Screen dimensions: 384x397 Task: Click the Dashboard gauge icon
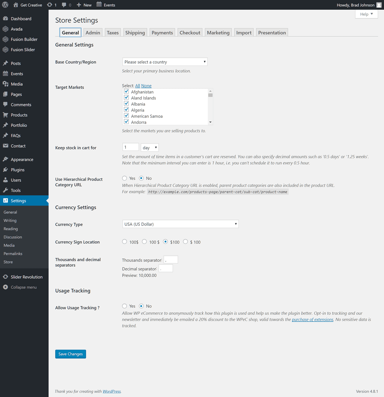(x=5, y=18)
